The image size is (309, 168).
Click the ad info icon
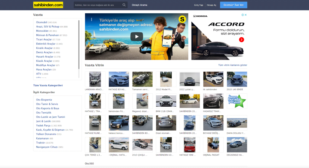pos(242,15)
